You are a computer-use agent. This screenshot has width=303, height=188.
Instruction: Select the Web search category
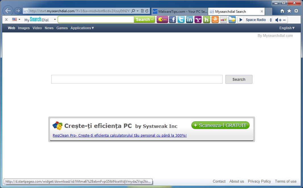11,28
